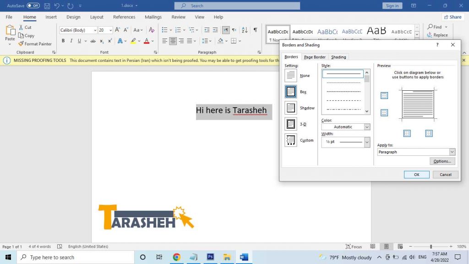Pick the 3-D border setting icon

point(290,124)
